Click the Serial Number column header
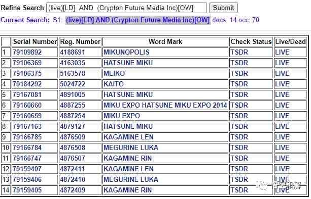 tap(34, 41)
